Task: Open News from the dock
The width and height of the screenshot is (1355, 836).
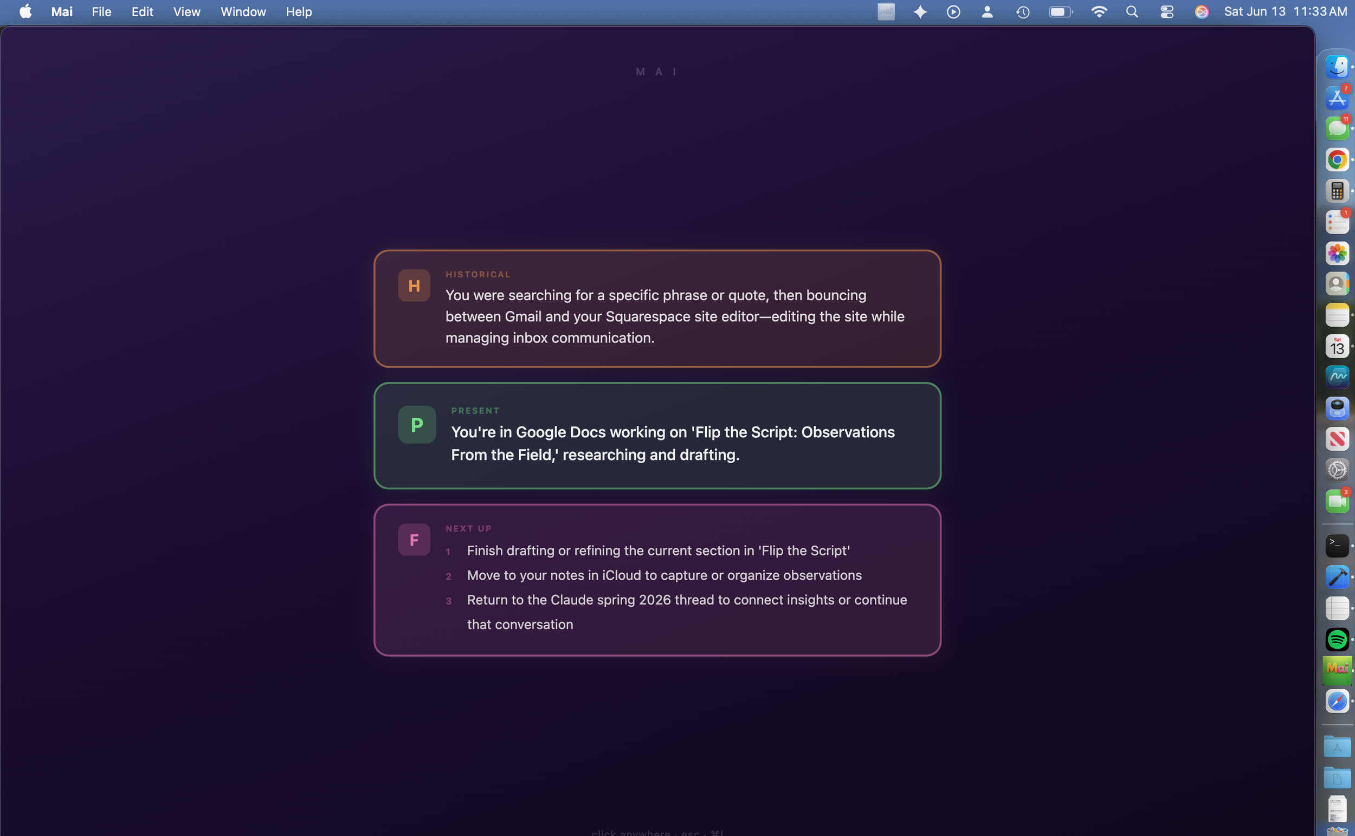Action: (x=1337, y=439)
